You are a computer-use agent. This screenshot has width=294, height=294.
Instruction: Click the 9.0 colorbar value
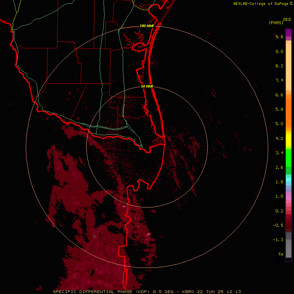click(279, 51)
